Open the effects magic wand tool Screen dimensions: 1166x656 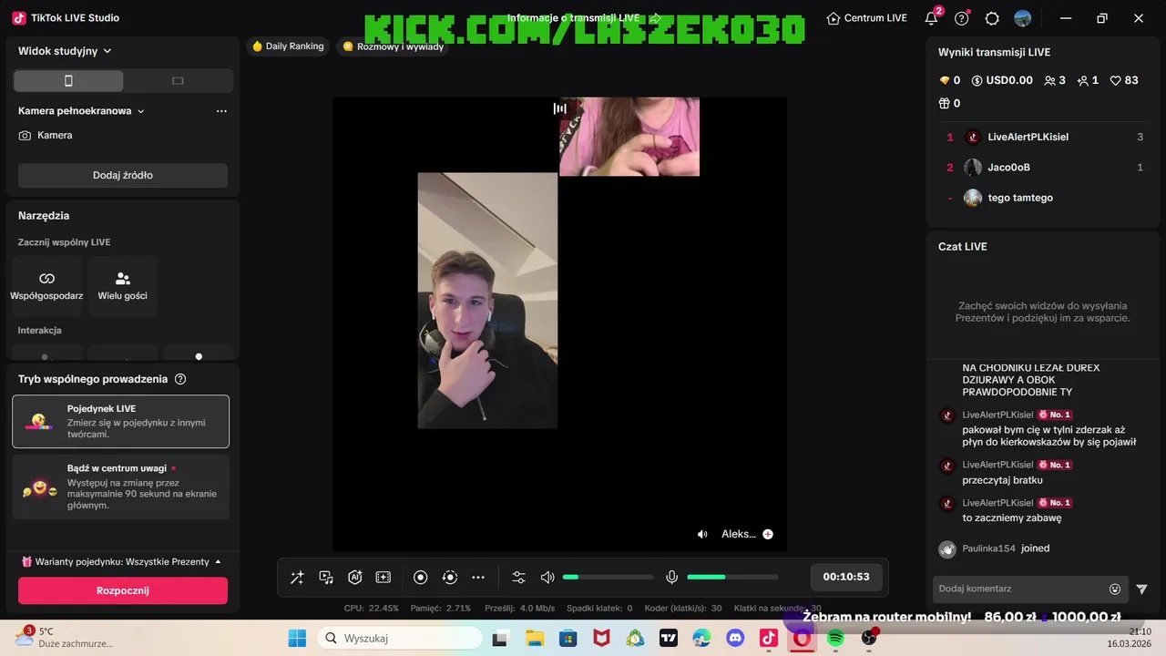297,578
